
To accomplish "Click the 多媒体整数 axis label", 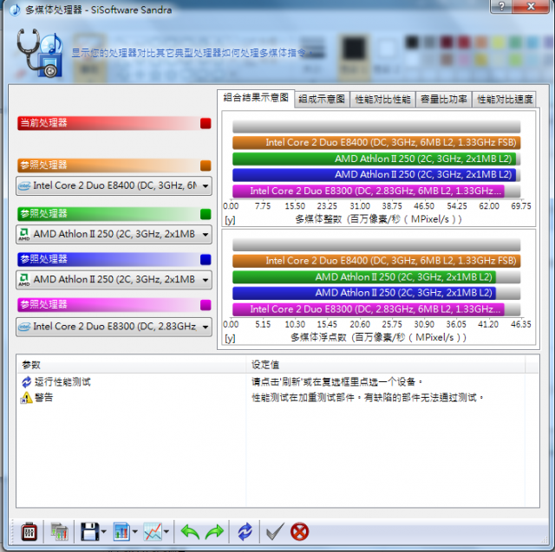I will coord(378,219).
